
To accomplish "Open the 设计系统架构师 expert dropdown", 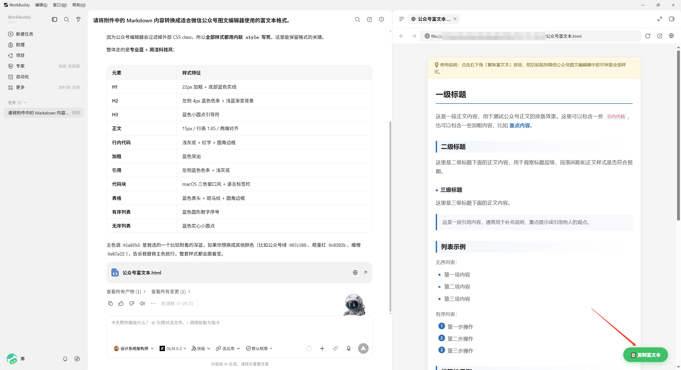I will [134, 348].
